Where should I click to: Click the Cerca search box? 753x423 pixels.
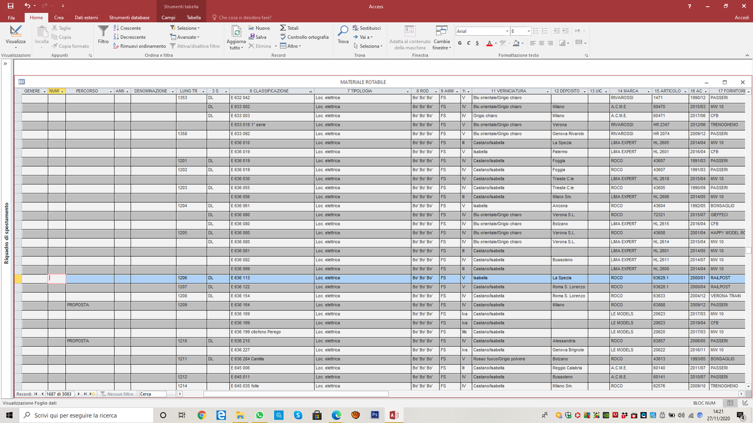153,394
